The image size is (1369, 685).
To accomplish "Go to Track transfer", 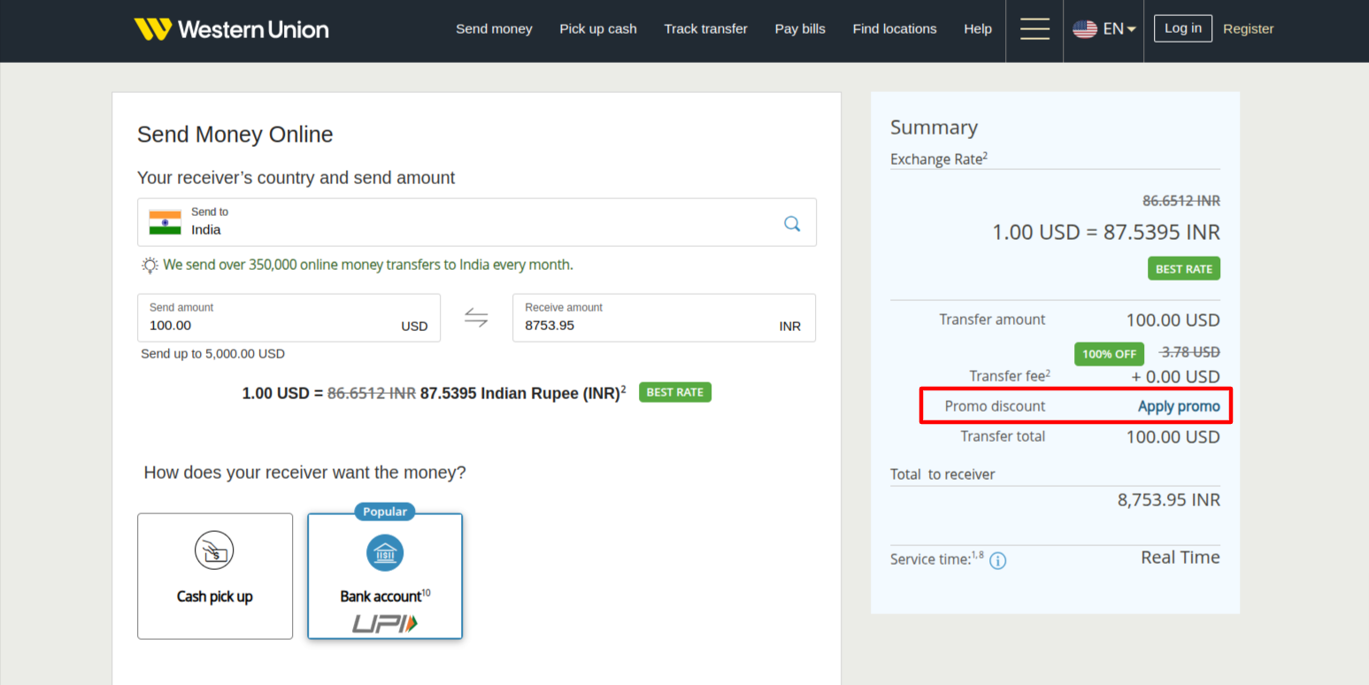I will 706,29.
